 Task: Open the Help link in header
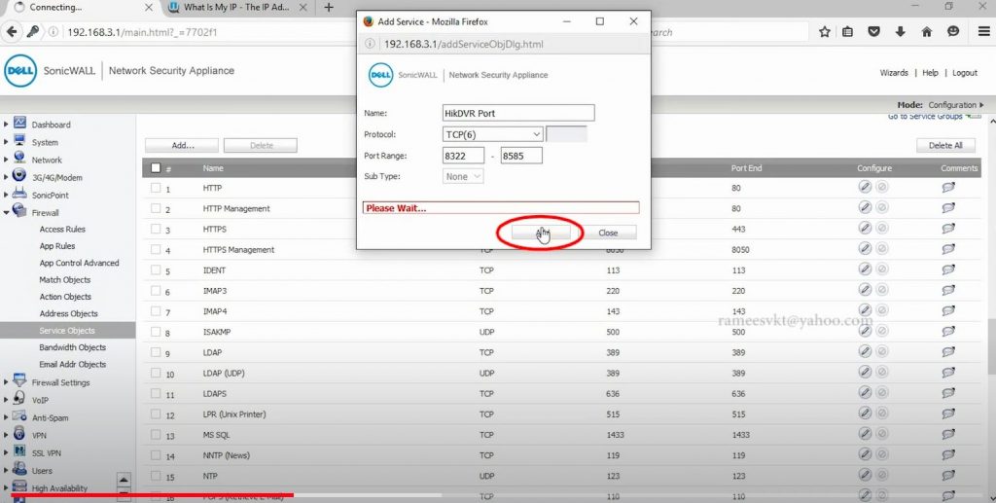pyautogui.click(x=930, y=72)
